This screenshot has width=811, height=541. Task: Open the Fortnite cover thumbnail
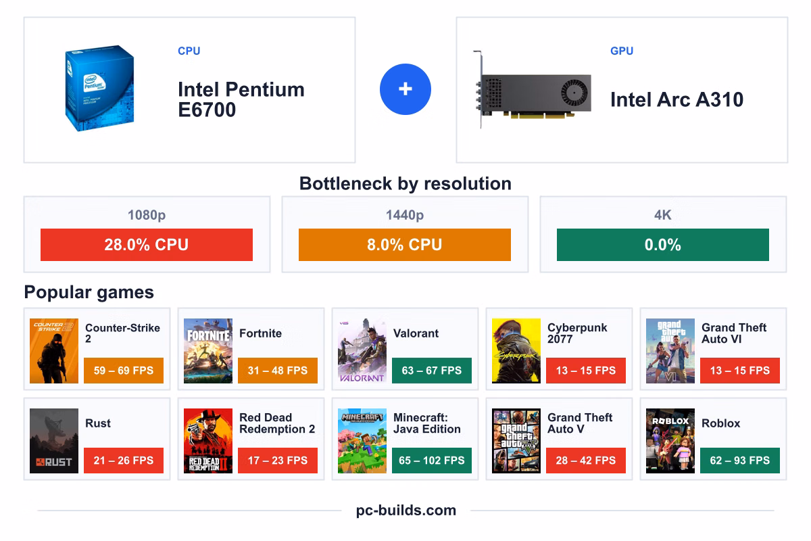click(208, 351)
